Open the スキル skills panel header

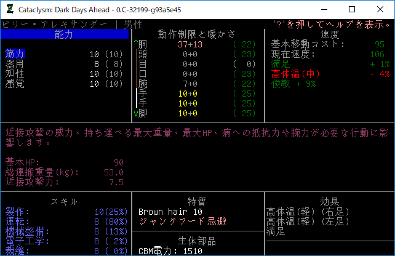click(64, 202)
